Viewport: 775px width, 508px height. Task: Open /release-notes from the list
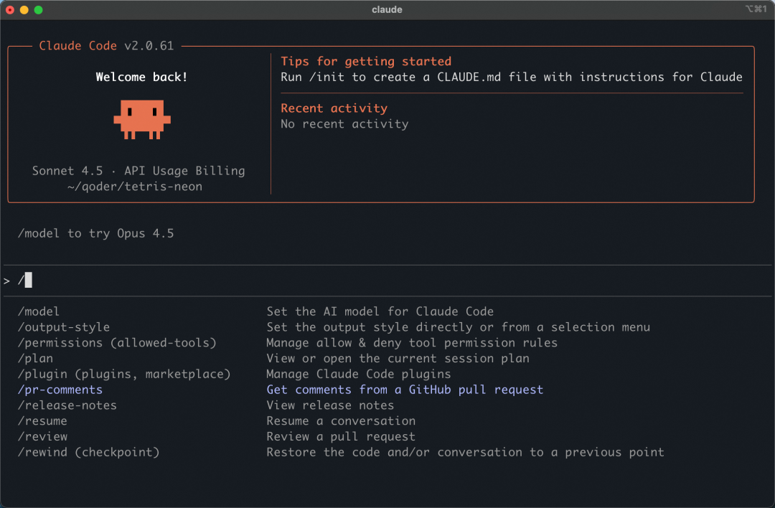67,405
